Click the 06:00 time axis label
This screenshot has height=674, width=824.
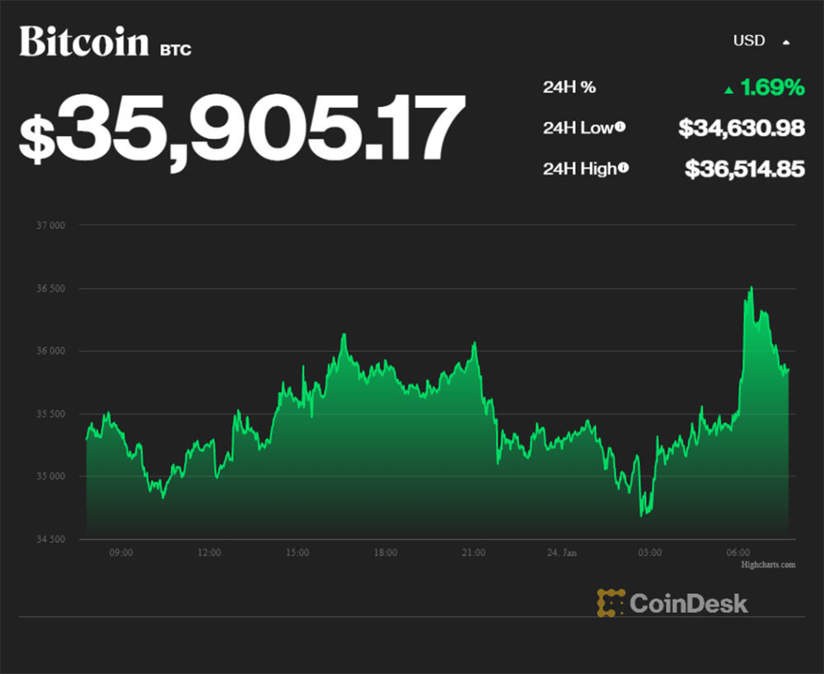pos(738,552)
